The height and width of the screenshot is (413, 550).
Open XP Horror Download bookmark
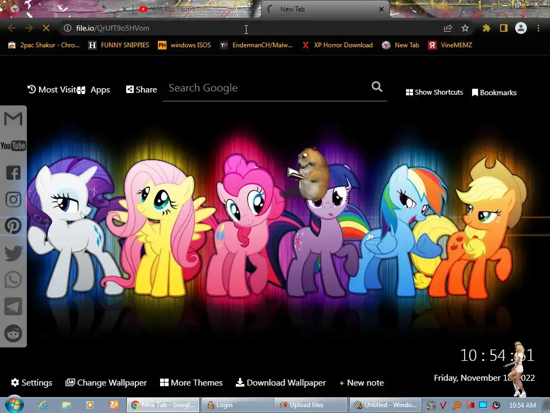[337, 45]
